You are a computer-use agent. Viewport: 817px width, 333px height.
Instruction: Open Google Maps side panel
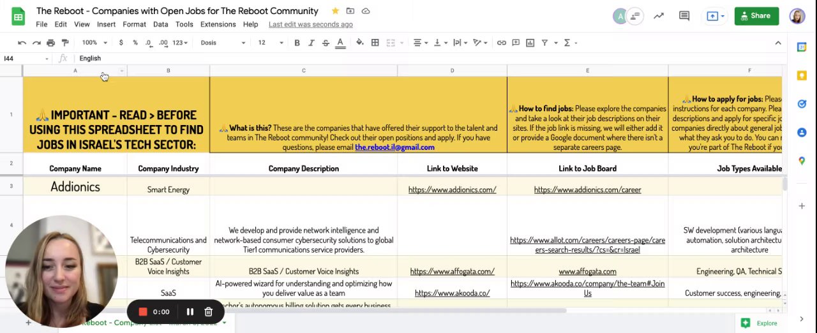[802, 161]
